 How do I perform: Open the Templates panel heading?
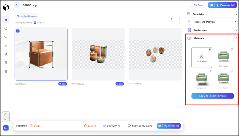(x=199, y=14)
